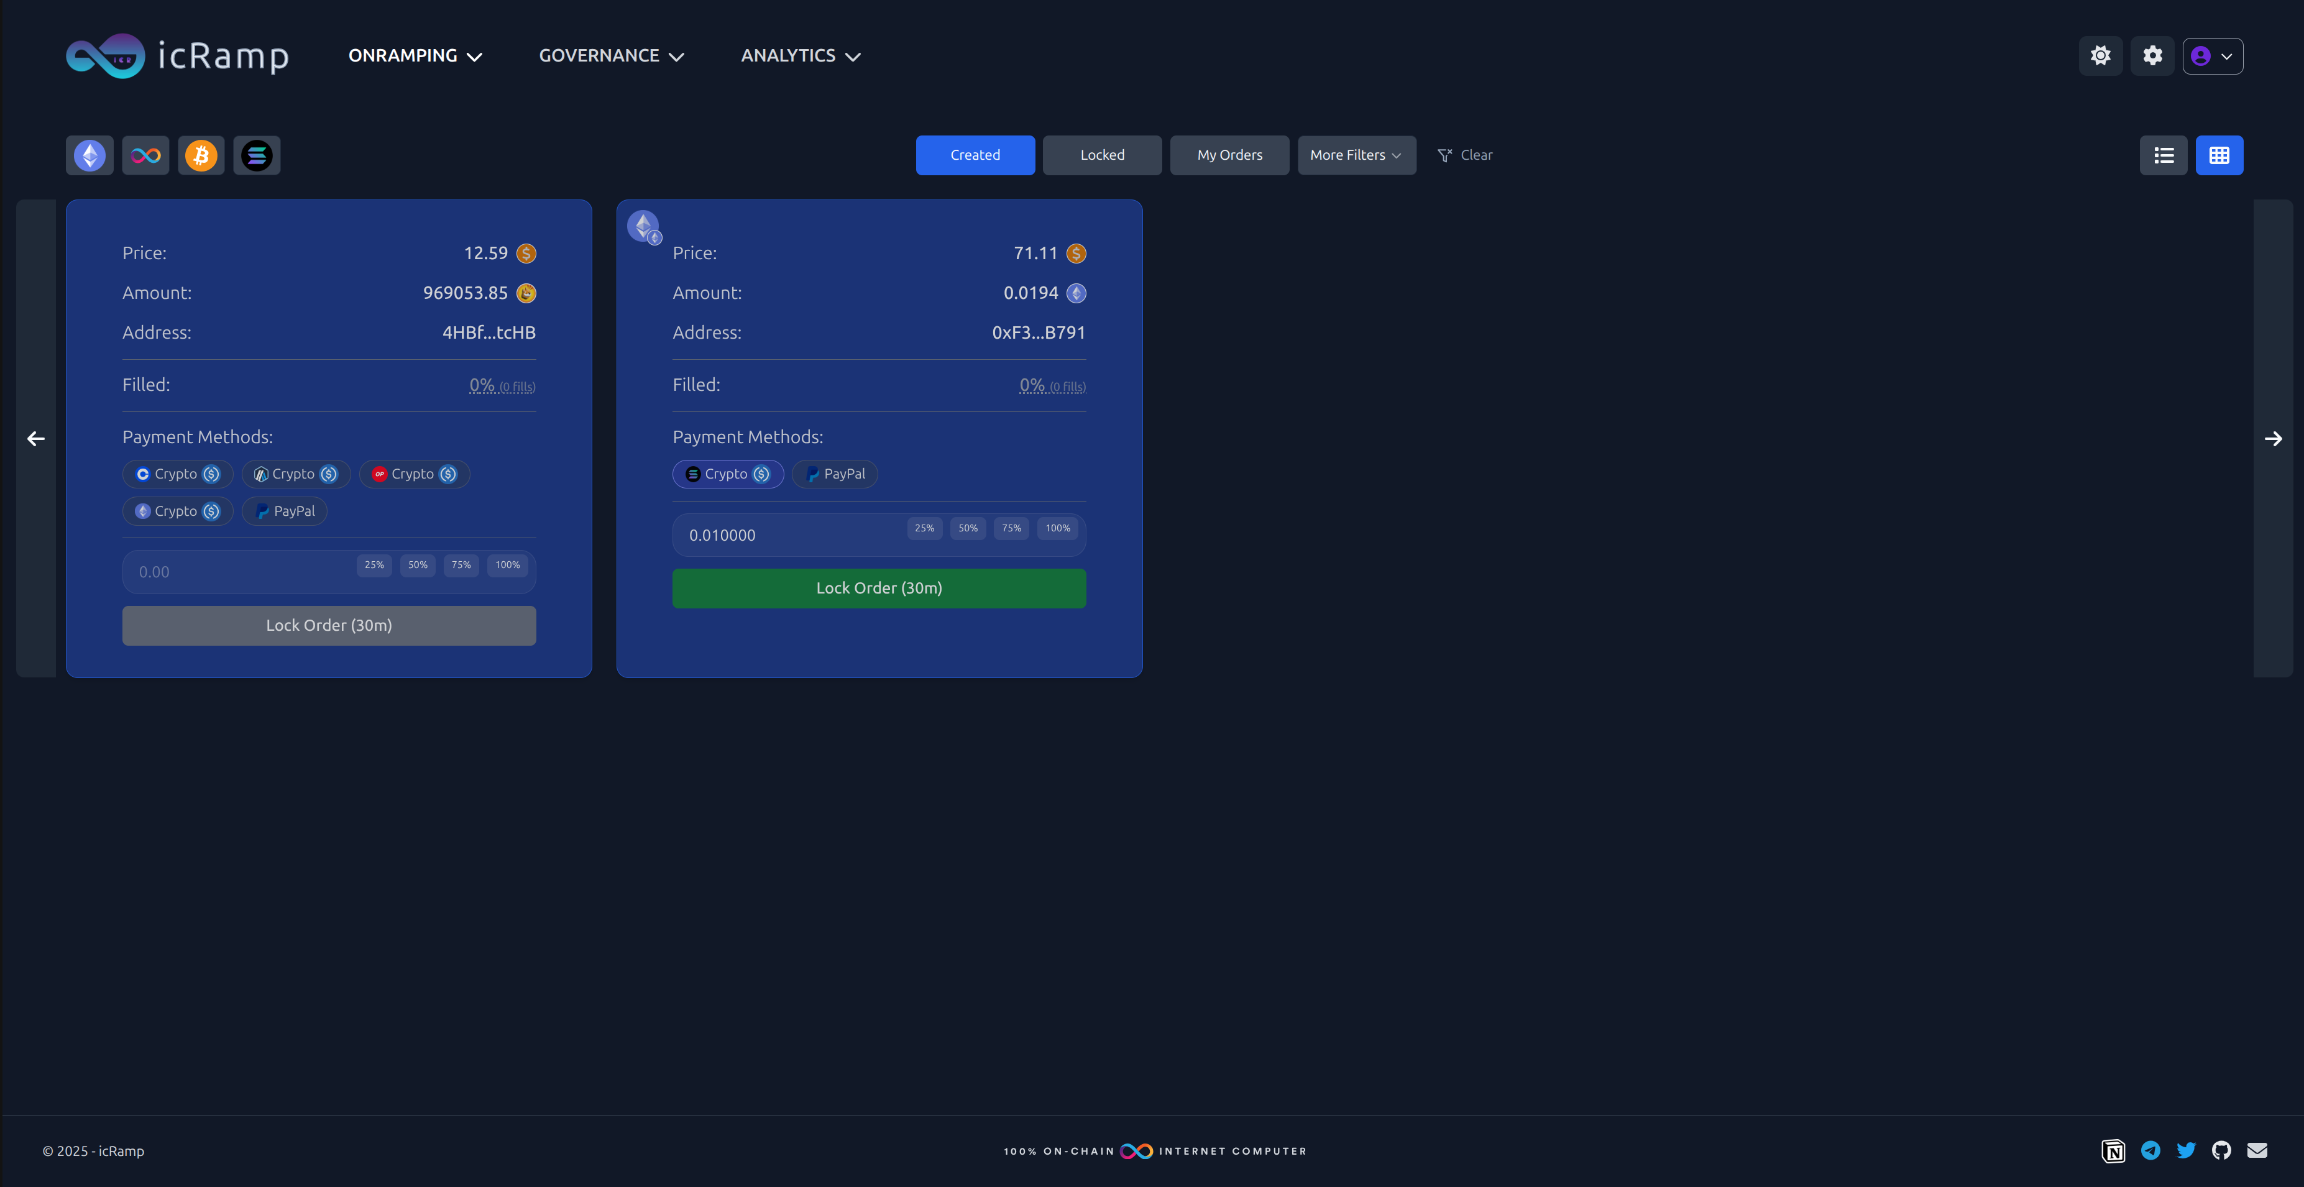Image resolution: width=2304 pixels, height=1187 pixels.
Task: Enable the My Orders filter
Action: (1229, 155)
